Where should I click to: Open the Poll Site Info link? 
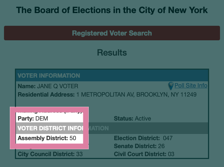coord(191,86)
